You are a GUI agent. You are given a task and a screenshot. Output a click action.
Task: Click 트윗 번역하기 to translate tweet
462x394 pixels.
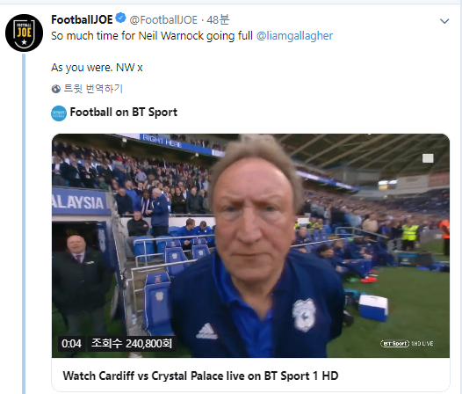point(93,89)
